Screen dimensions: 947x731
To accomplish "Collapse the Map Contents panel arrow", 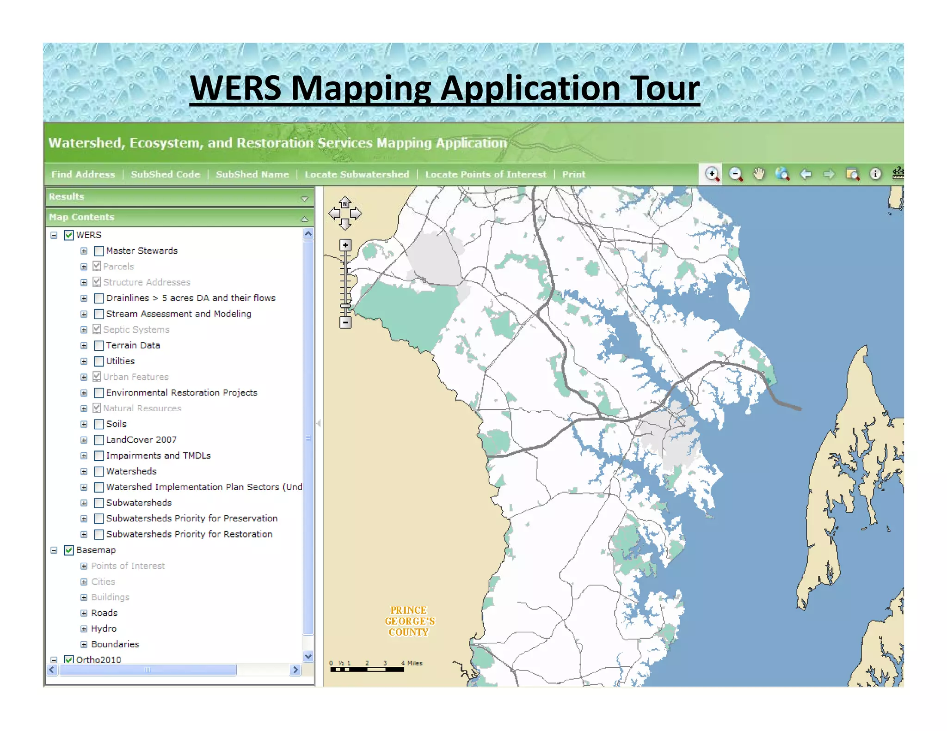I will coord(304,219).
